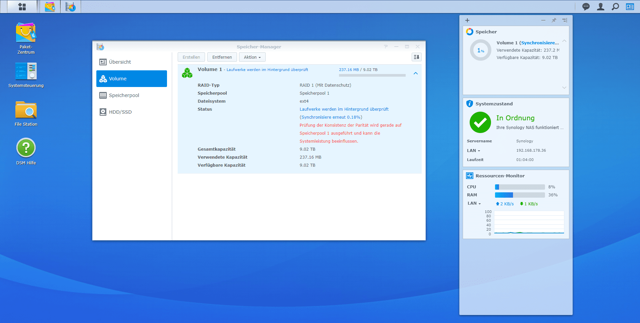Open the Aktion dropdown

[252, 57]
